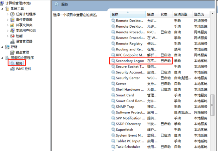Click the 任务计划程序 clock icon
The width and height of the screenshot is (218, 151).
[13, 14]
